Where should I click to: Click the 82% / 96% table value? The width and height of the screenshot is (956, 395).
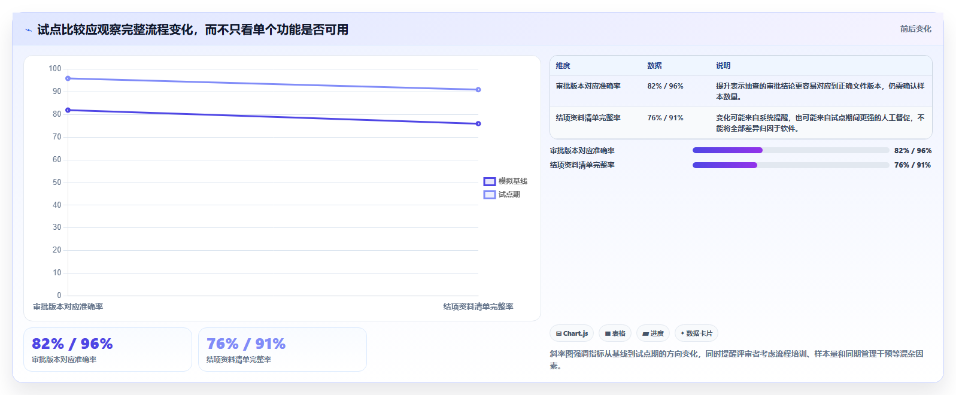tap(665, 86)
